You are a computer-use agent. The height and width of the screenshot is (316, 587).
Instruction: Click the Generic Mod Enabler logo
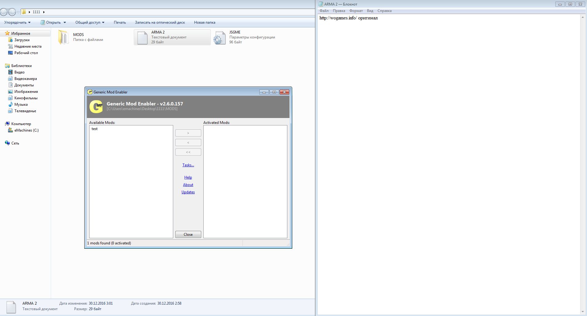[96, 107]
